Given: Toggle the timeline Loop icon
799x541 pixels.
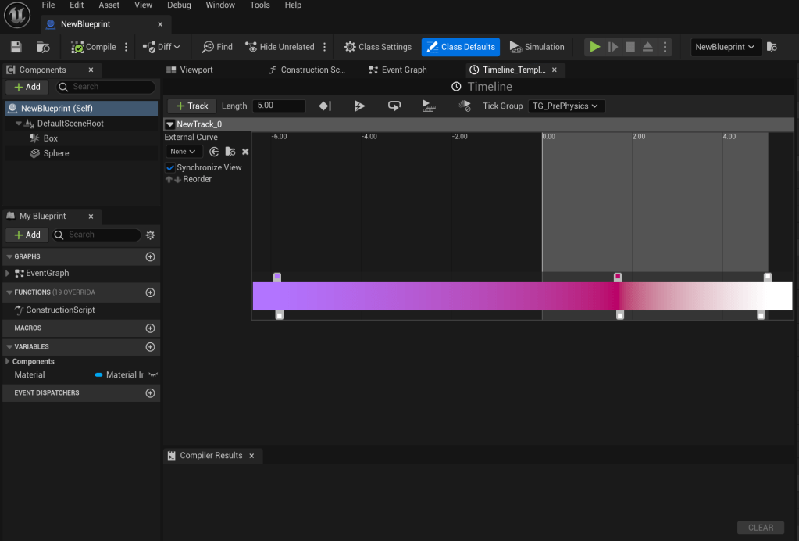Looking at the screenshot, I should (x=394, y=106).
